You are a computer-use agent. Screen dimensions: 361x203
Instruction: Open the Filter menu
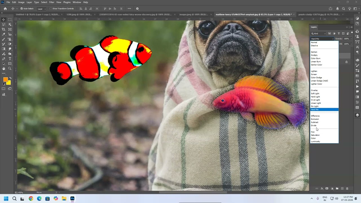[52, 2]
